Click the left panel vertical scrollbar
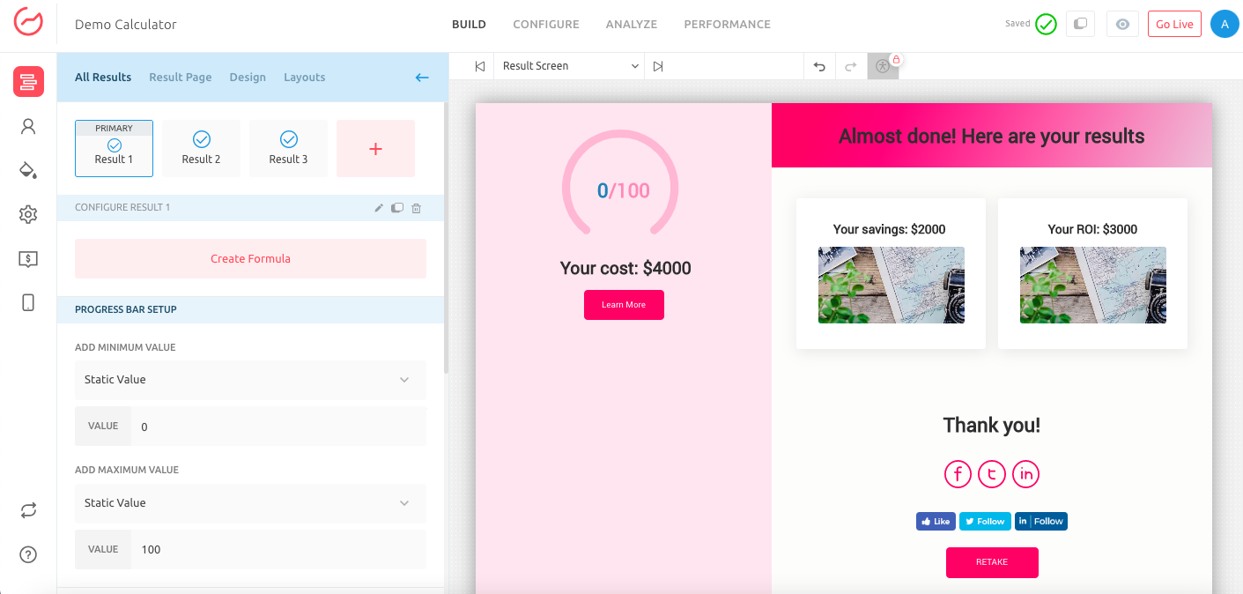1243x594 pixels. [446, 238]
